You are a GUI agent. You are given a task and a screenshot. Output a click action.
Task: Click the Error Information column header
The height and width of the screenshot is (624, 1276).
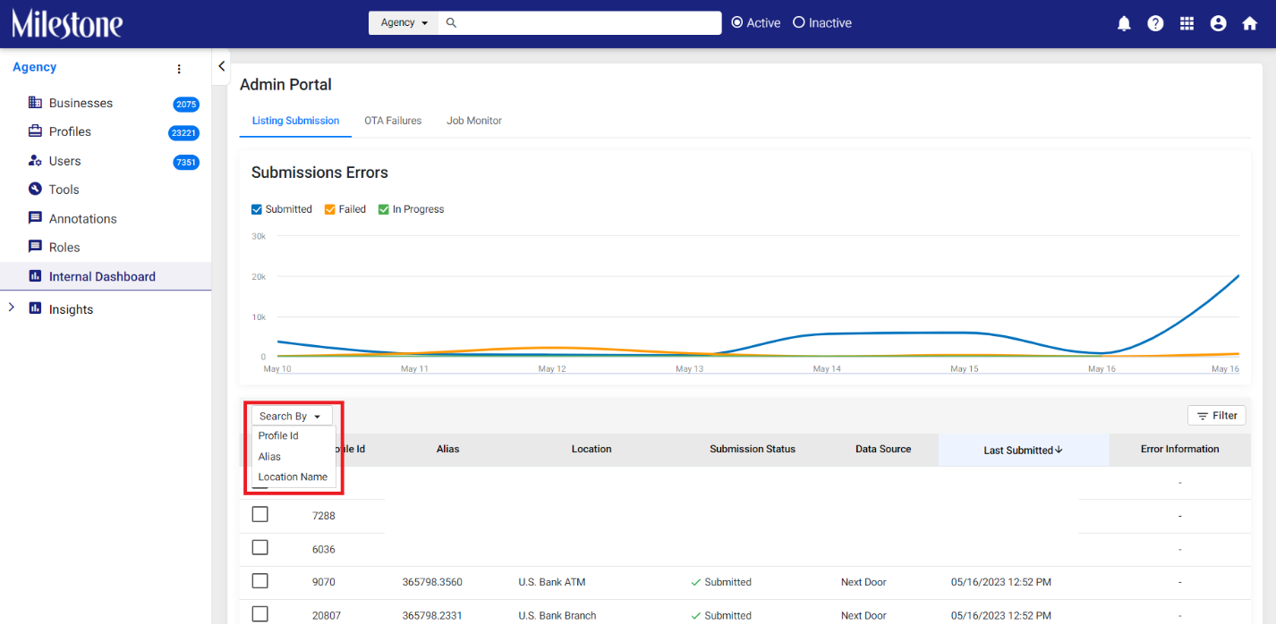click(x=1179, y=449)
